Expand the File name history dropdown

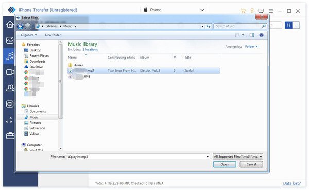(x=208, y=157)
